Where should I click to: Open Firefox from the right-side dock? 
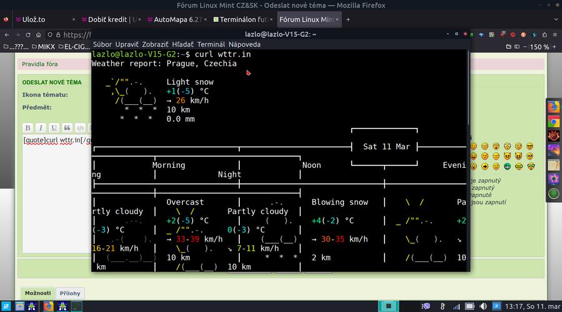point(553,107)
